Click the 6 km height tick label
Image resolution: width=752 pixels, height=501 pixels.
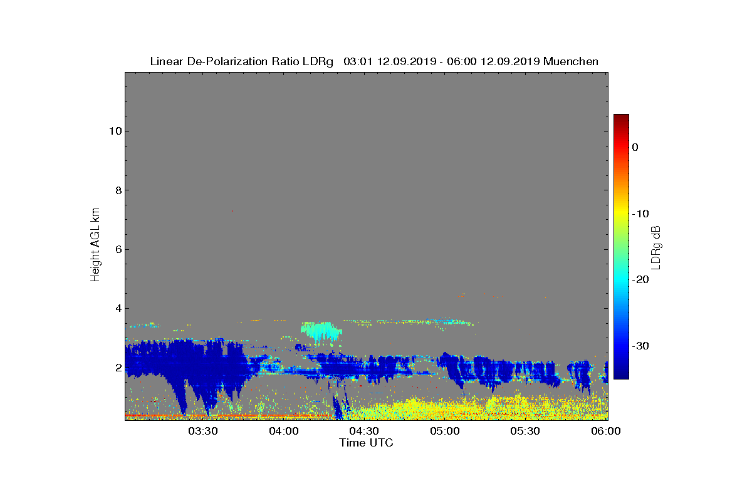[118, 249]
